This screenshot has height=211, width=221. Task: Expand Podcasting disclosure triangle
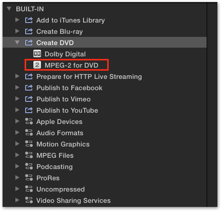pyautogui.click(x=17, y=166)
